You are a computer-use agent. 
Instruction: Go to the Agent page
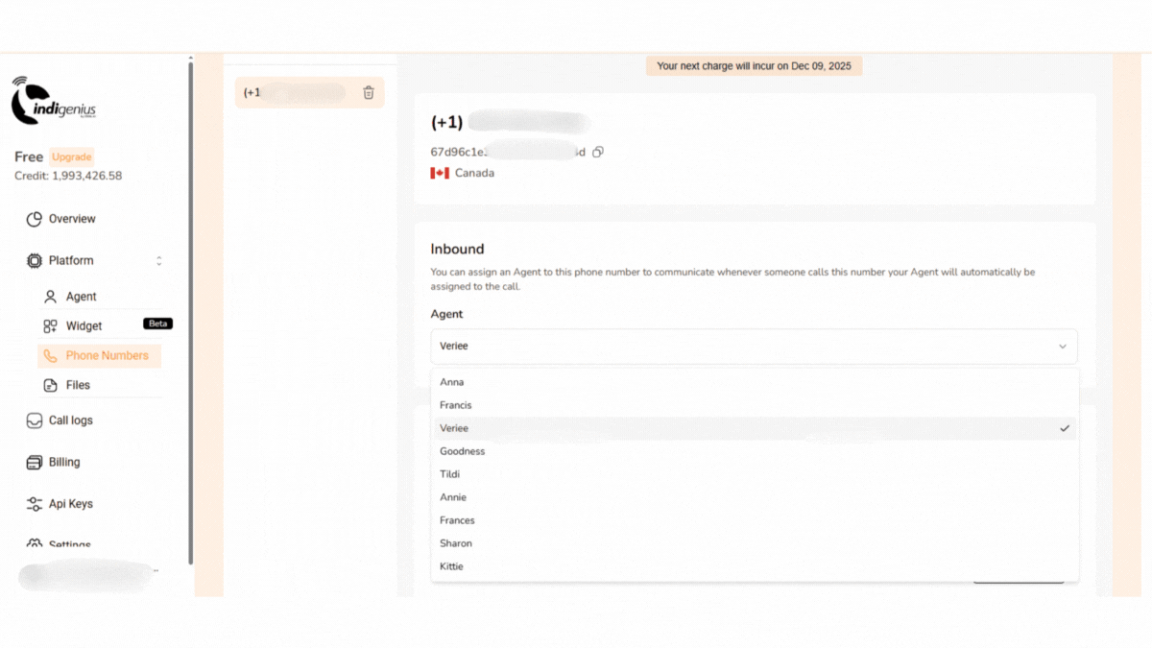pyautogui.click(x=82, y=297)
